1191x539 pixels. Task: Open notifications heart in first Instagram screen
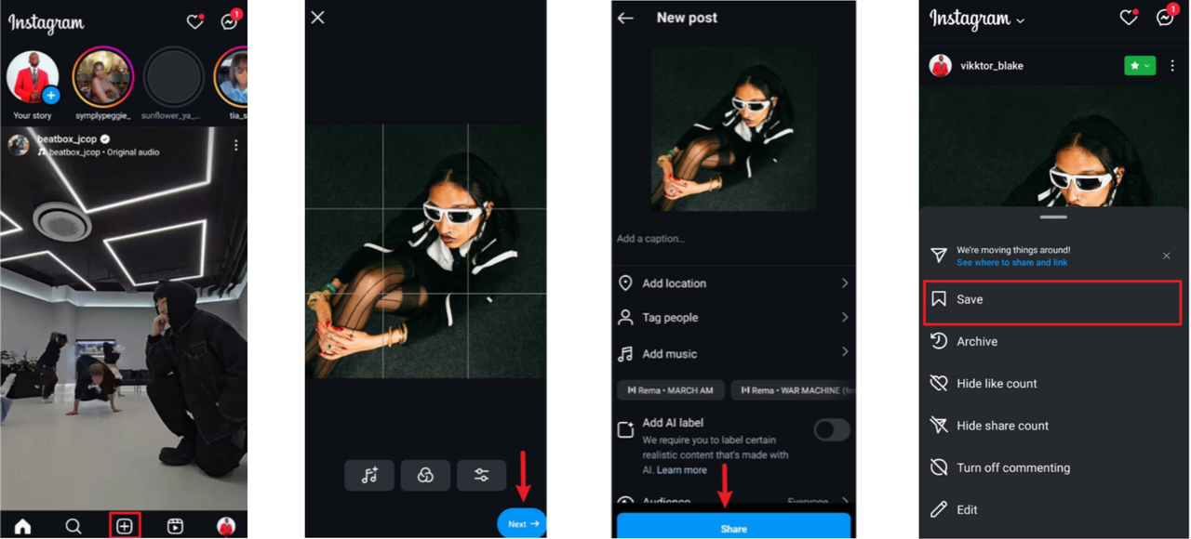click(x=195, y=21)
